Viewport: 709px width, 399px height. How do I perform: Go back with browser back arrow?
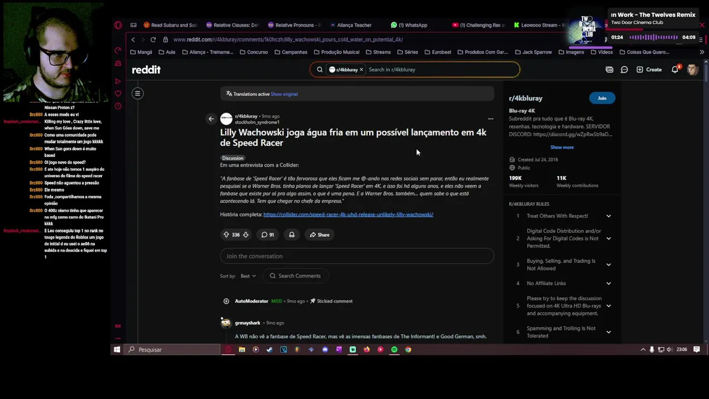pyautogui.click(x=133, y=39)
